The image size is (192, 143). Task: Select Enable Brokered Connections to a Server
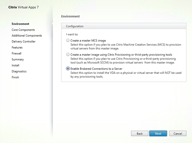click(x=68, y=69)
